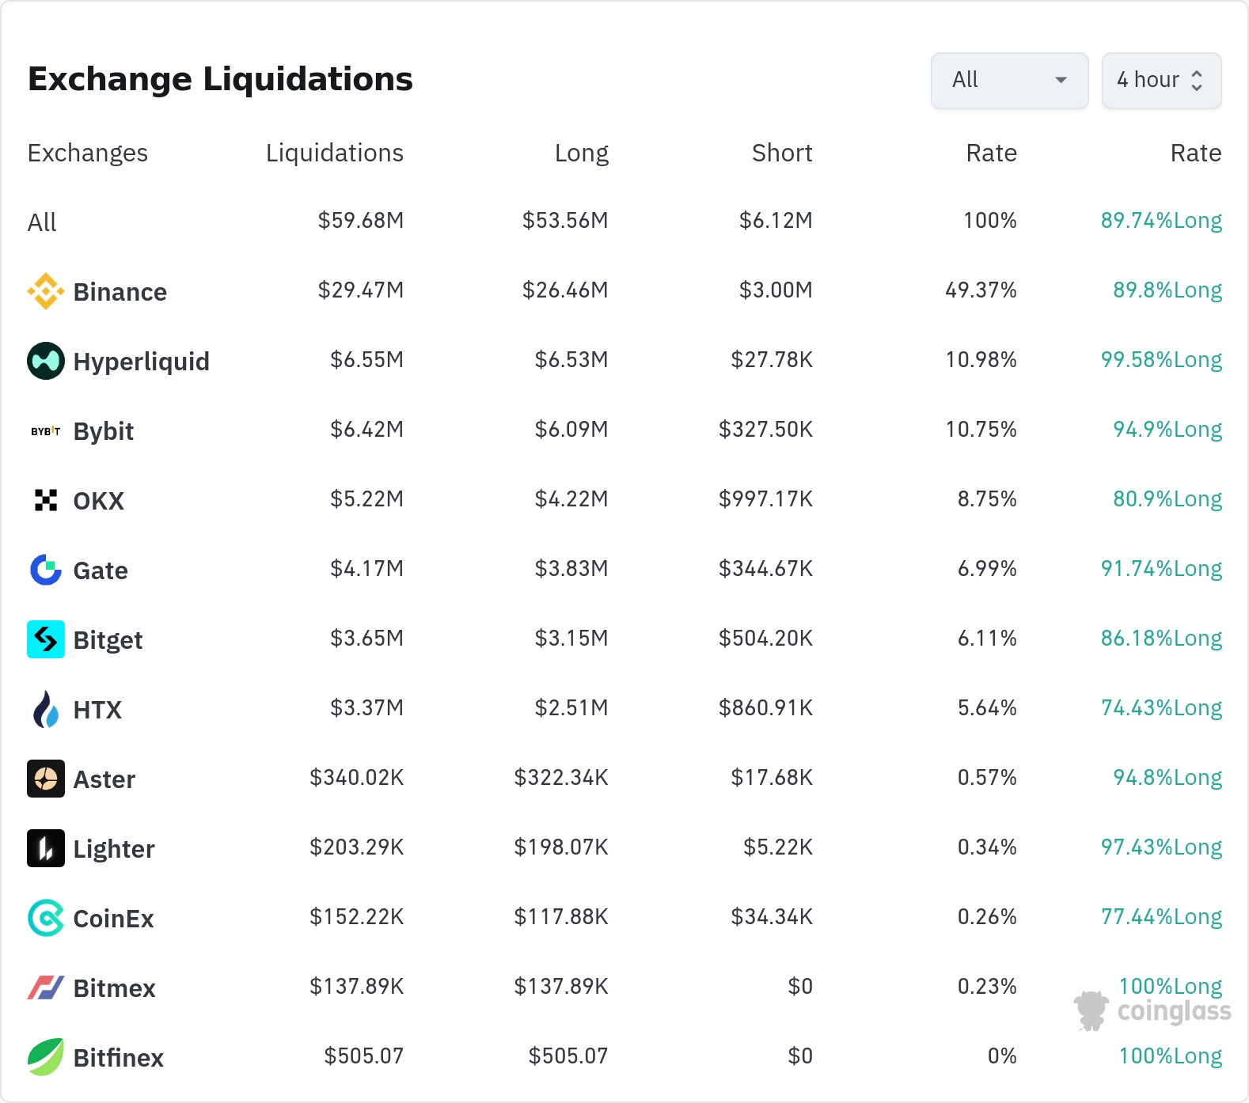
Task: Sort by the Liquidations column header
Action: coord(335,153)
